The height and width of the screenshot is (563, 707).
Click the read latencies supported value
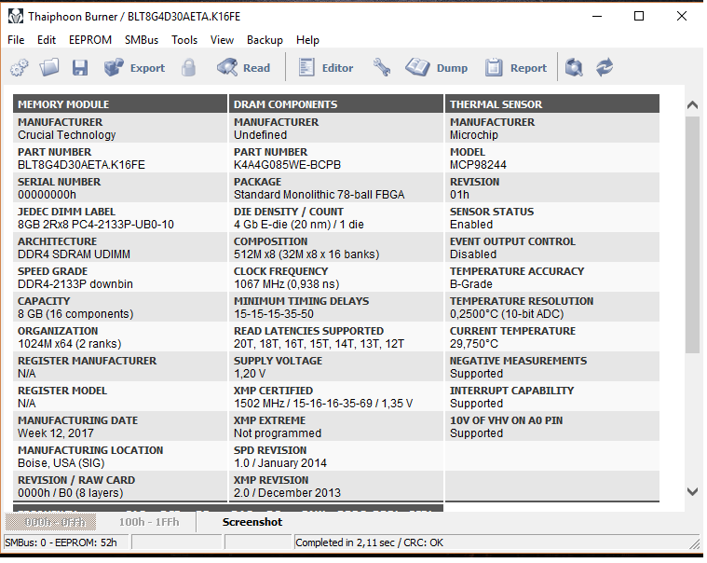(319, 344)
